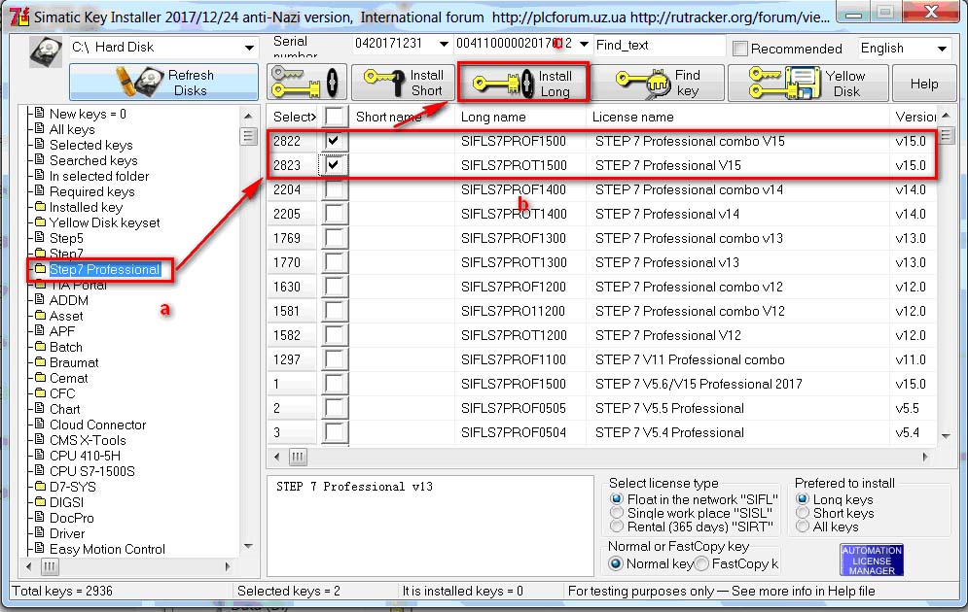Click the Refresh Disks button

click(163, 82)
